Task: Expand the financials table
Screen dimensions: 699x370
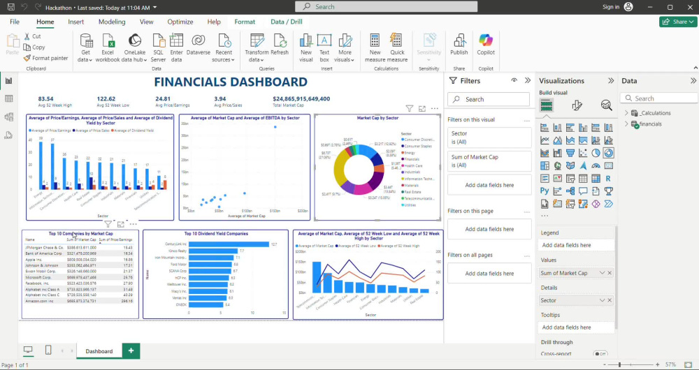Action: click(626, 124)
